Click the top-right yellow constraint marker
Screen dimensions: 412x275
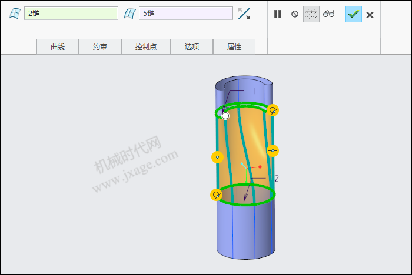[273, 110]
